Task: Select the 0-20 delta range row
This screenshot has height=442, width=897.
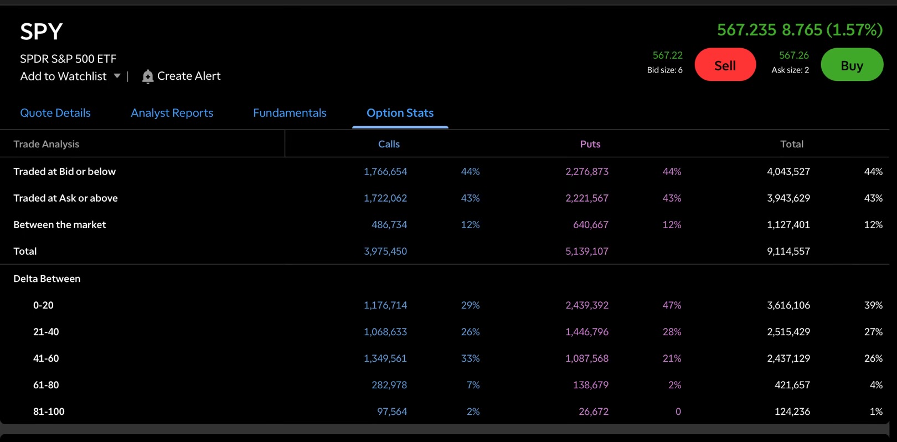Action: coord(448,305)
